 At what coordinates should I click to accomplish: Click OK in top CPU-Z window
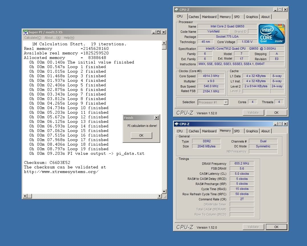(276, 113)
